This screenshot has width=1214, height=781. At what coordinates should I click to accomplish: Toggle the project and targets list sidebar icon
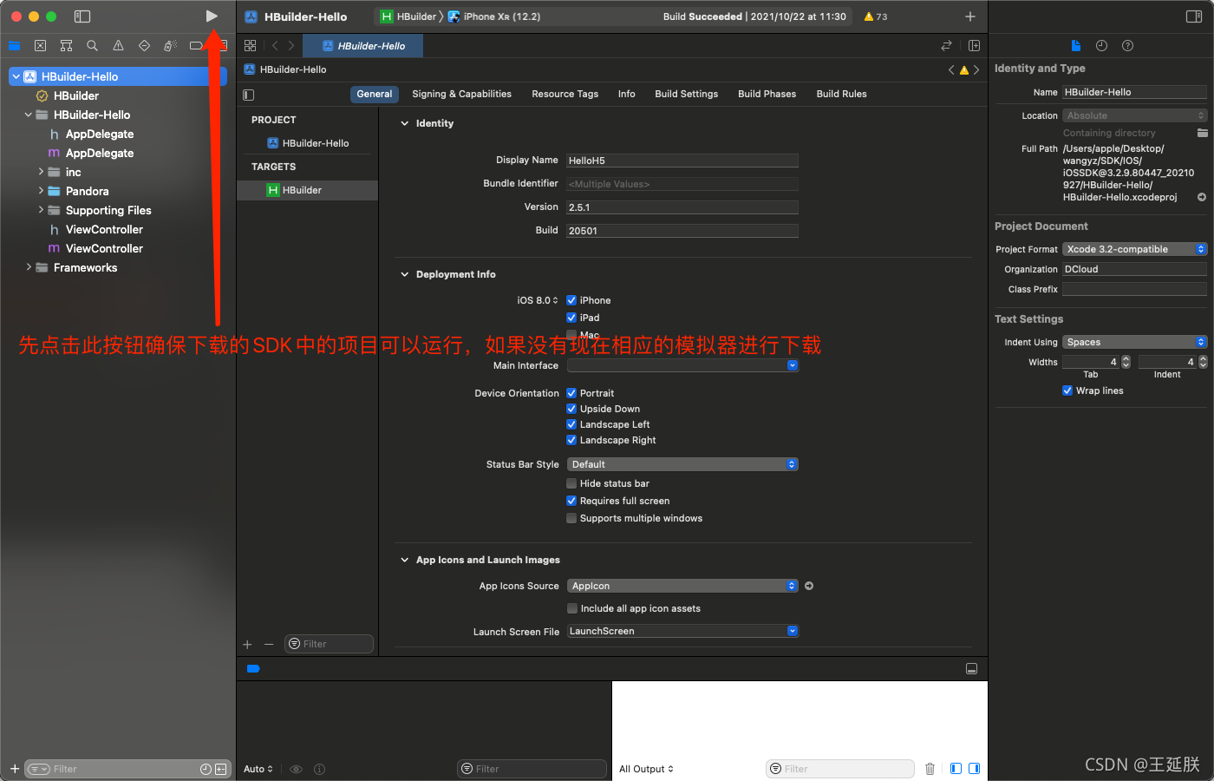point(249,95)
